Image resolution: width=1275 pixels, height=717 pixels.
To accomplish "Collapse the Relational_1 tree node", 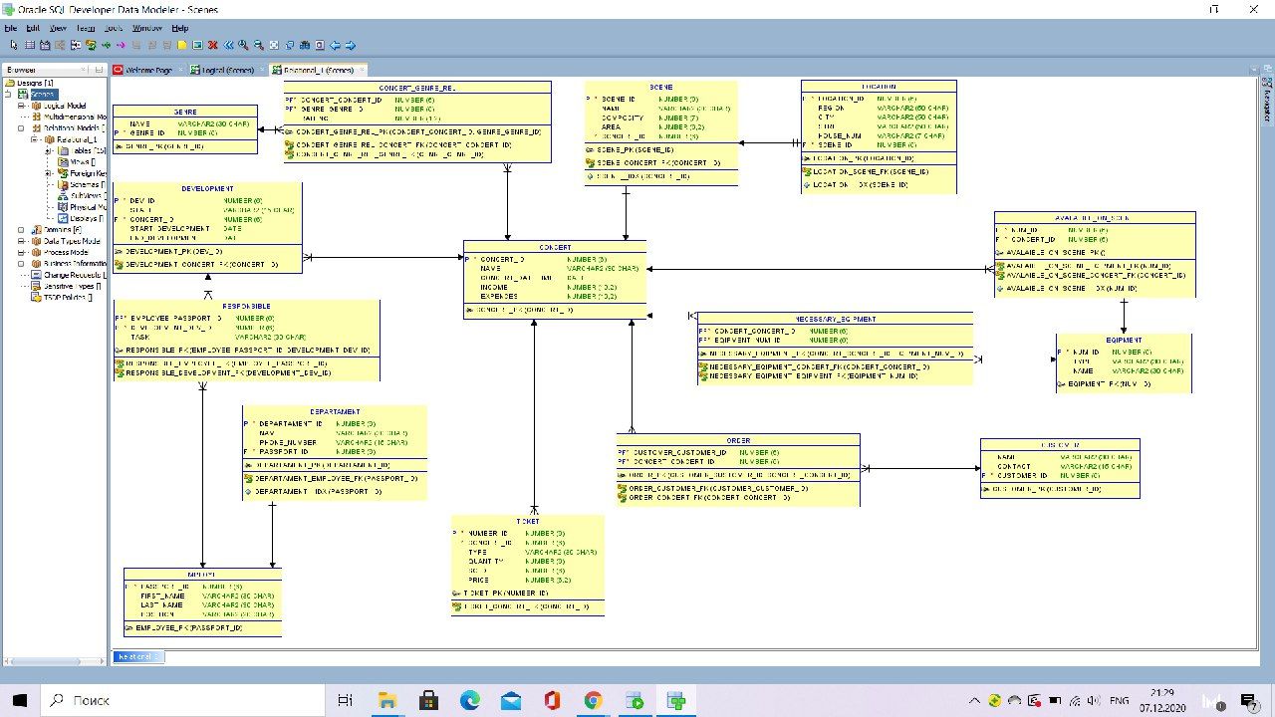I will point(34,139).
